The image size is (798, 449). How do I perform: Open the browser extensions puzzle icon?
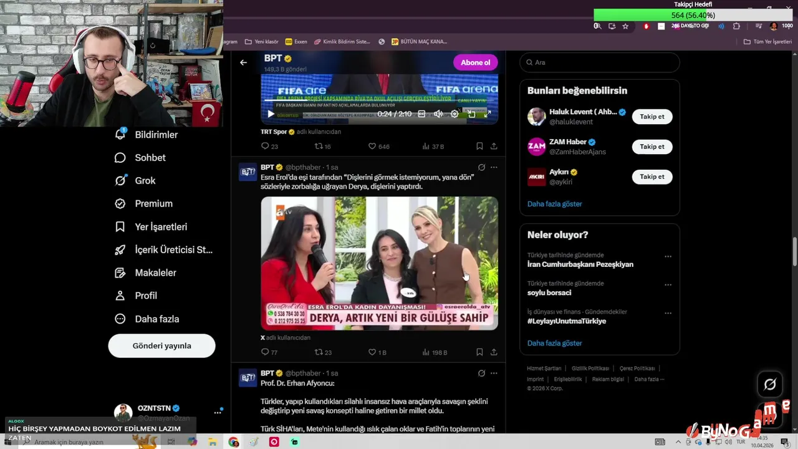pos(736,26)
